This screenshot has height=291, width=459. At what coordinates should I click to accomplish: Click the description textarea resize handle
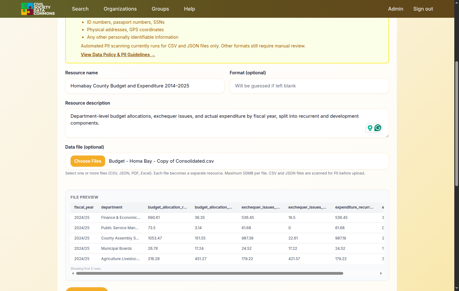pyautogui.click(x=387, y=136)
